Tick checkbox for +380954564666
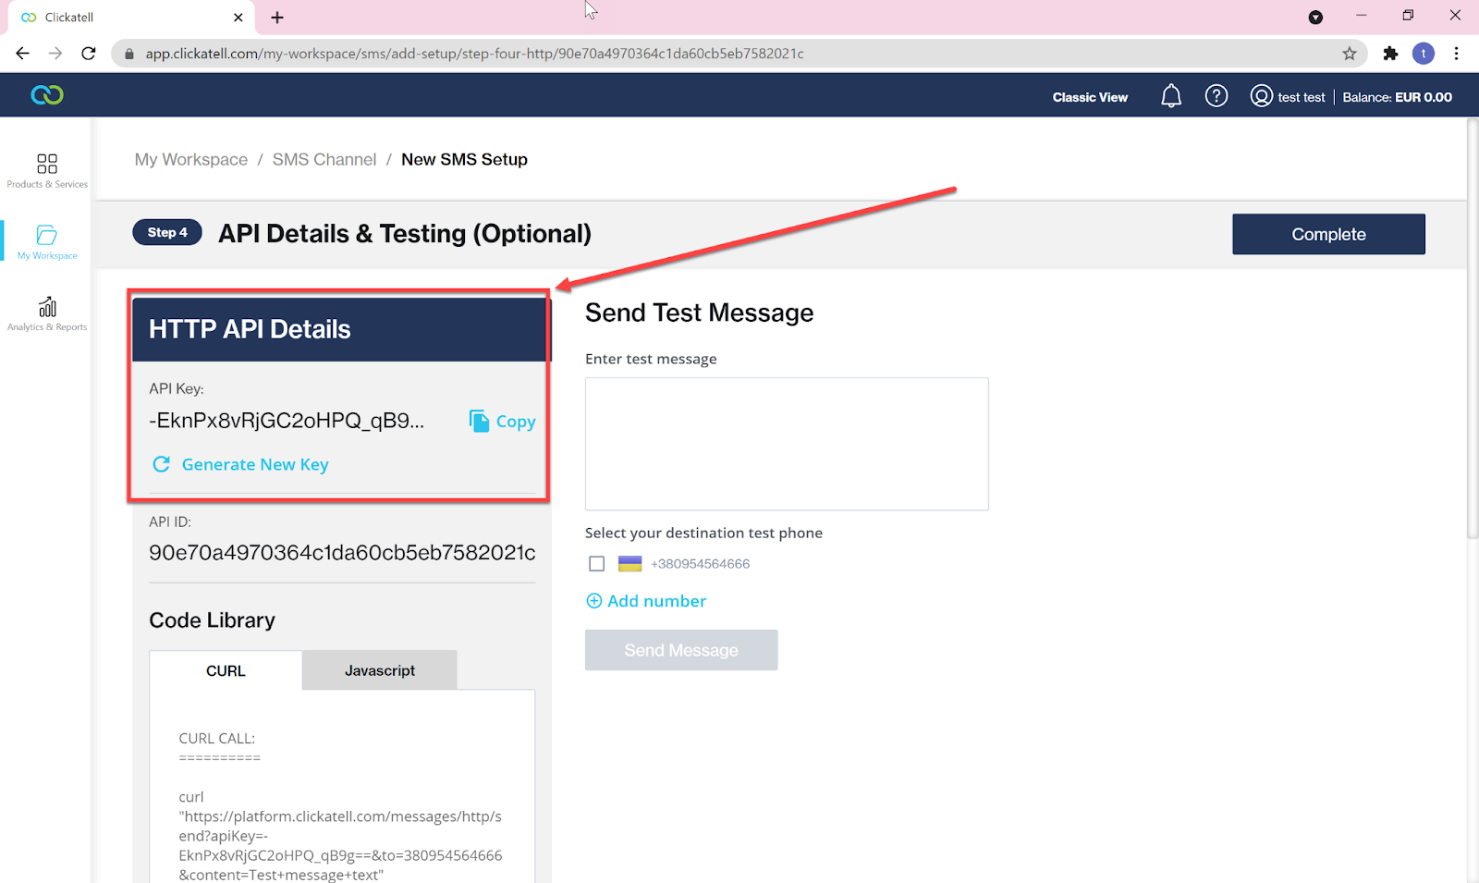This screenshot has width=1479, height=883. tap(597, 564)
